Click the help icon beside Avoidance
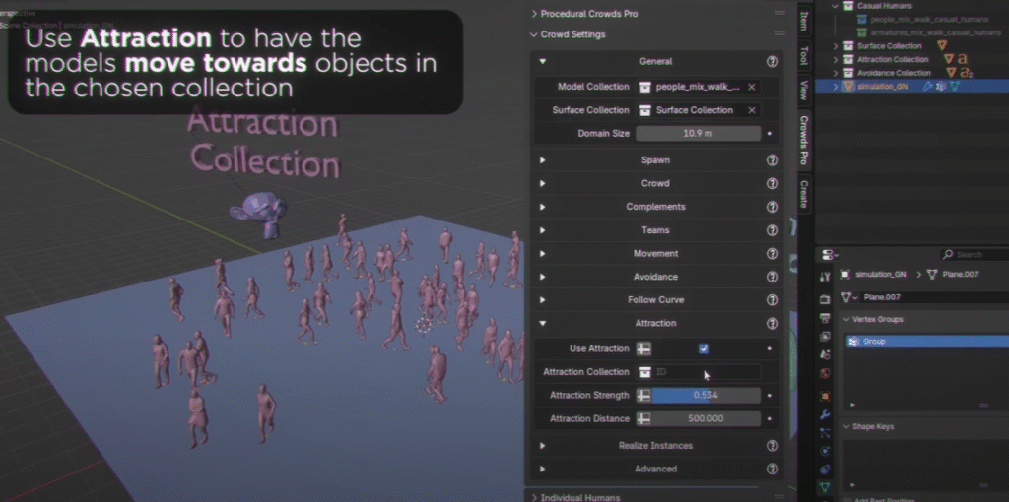1009x502 pixels. 773,277
